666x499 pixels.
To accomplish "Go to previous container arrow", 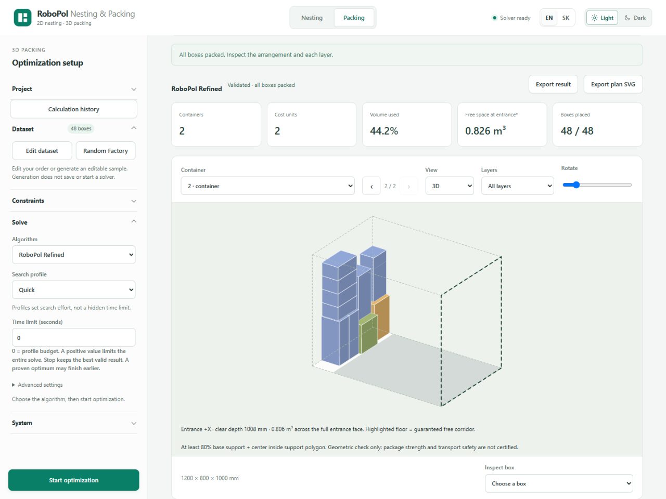I will coord(372,186).
